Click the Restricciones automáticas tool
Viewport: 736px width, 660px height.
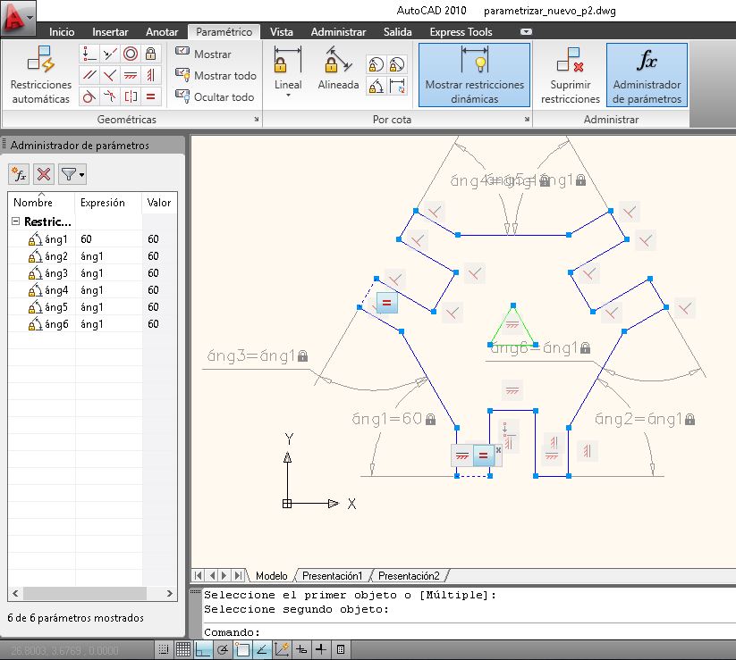[x=41, y=74]
